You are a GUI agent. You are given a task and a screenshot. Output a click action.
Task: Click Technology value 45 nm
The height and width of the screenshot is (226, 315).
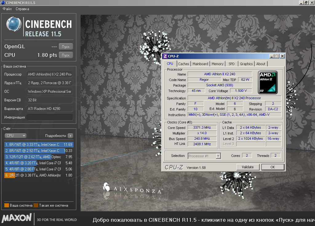(x=196, y=91)
